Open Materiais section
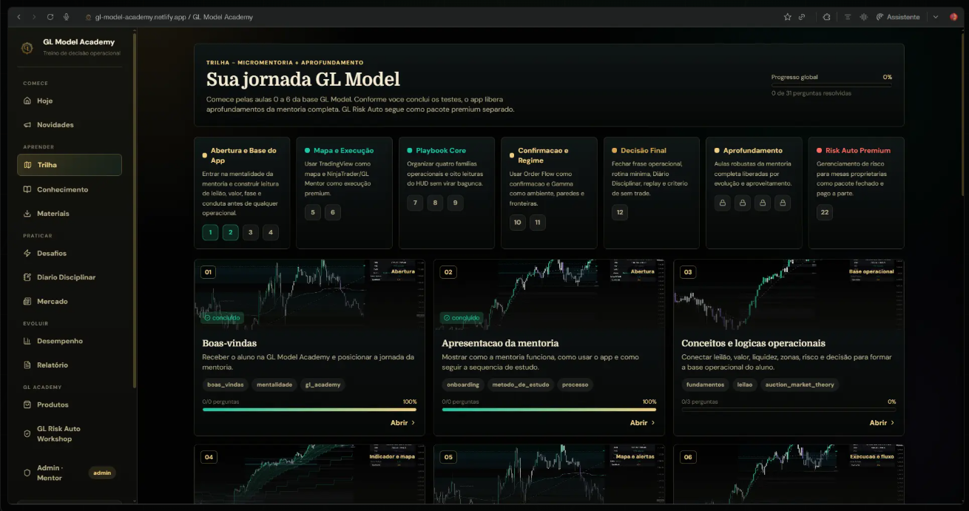The width and height of the screenshot is (969, 511). coord(70,214)
